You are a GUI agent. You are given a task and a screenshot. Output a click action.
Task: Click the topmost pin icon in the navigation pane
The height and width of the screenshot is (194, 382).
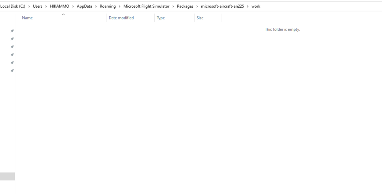[x=12, y=31]
